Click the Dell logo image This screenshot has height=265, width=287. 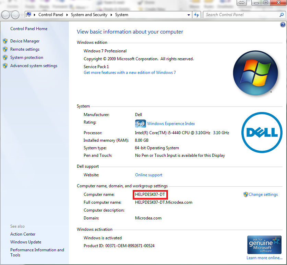pos(262,132)
